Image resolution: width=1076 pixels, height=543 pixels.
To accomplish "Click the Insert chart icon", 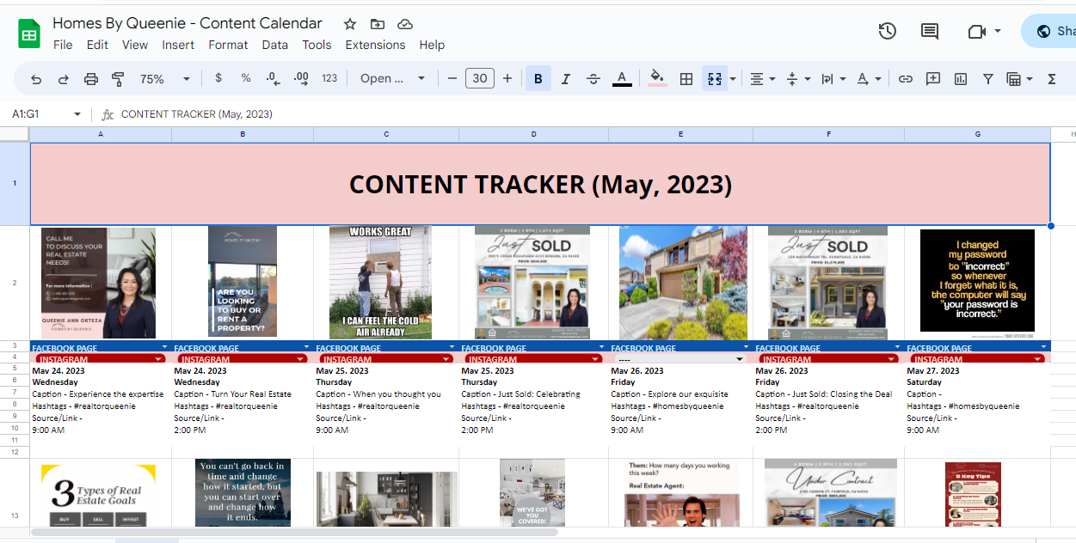I will (x=961, y=79).
